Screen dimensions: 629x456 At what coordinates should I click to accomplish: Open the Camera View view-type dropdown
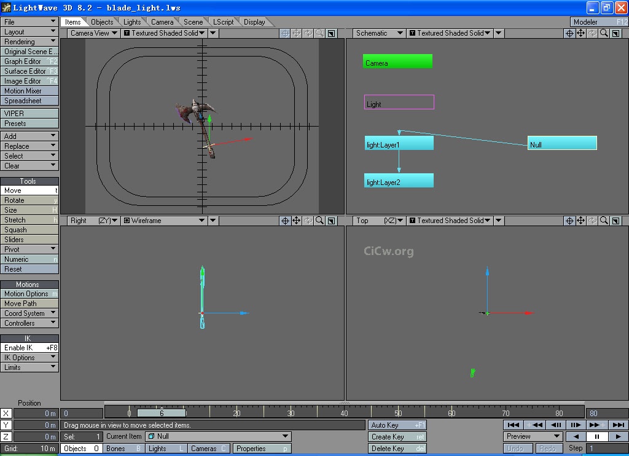point(93,33)
